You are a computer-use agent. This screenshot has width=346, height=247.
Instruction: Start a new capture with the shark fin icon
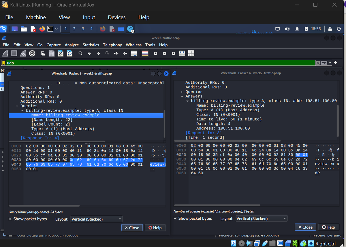tap(5, 53)
